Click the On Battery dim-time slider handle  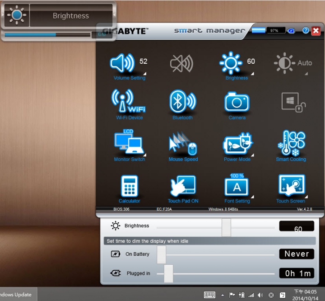pos(161,255)
